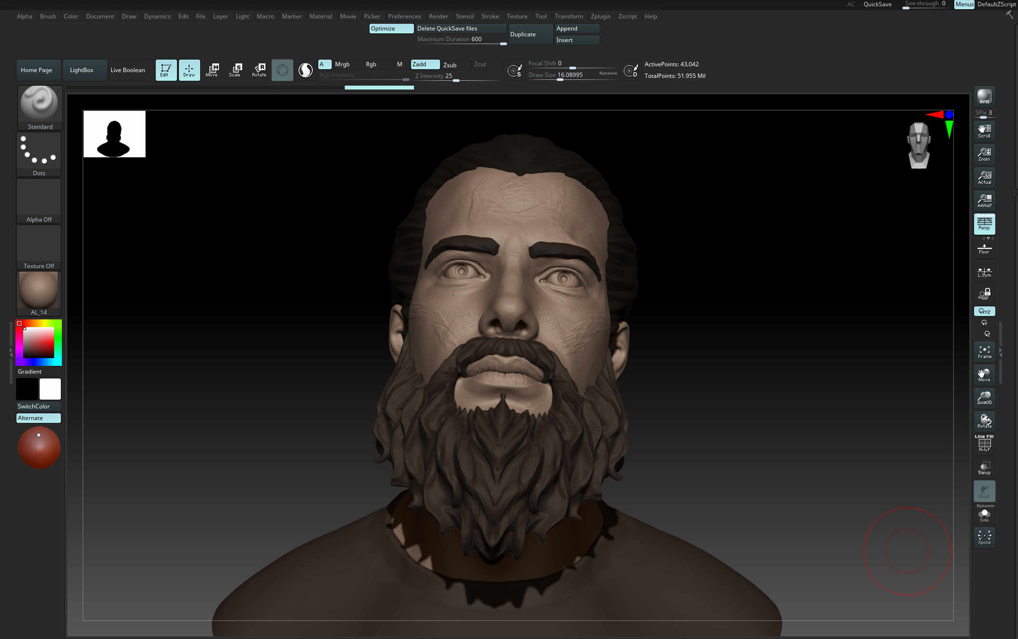
Task: Open the Xpose icon
Action: [984, 537]
